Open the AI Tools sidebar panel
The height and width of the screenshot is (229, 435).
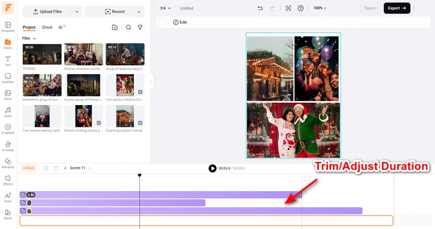[x=8, y=197]
